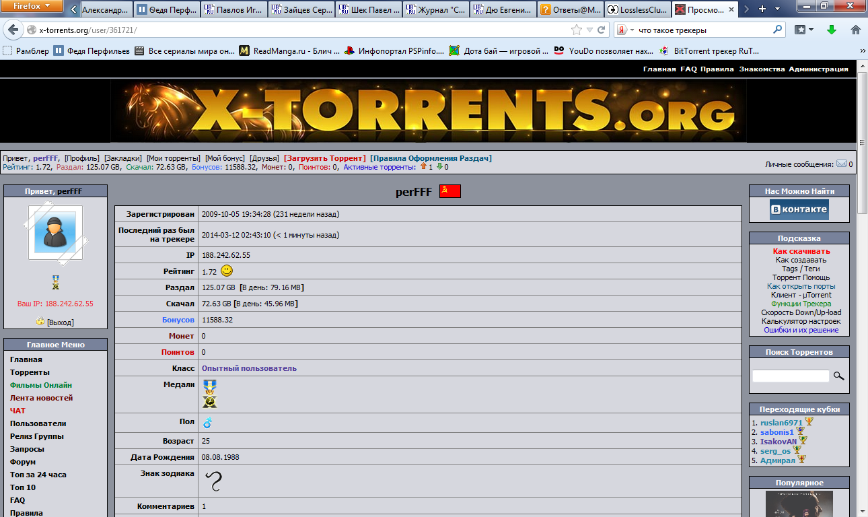Open the [Профиль] link
The image size is (868, 517).
[81, 158]
